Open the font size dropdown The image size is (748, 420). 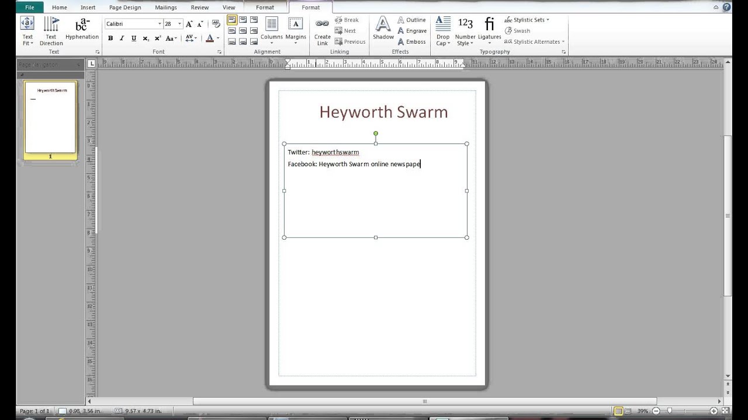click(x=179, y=24)
